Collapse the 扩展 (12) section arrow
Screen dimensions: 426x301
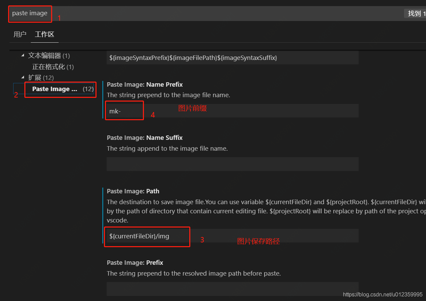pos(23,78)
